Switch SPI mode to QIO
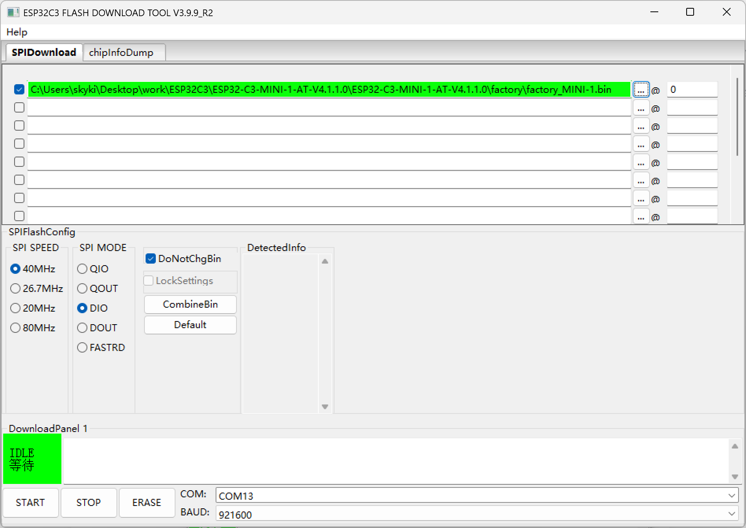 pyautogui.click(x=82, y=269)
